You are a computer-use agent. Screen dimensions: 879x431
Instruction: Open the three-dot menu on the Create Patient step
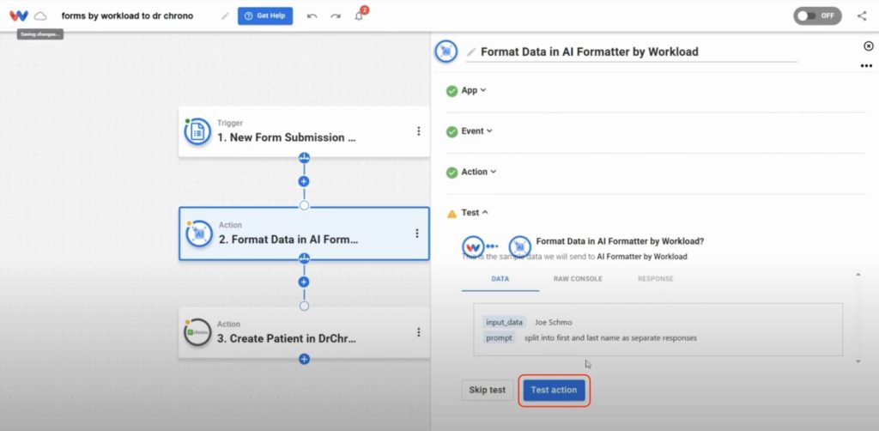click(x=418, y=332)
